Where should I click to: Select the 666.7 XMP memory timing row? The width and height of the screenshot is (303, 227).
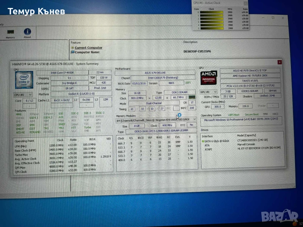tap(155, 143)
